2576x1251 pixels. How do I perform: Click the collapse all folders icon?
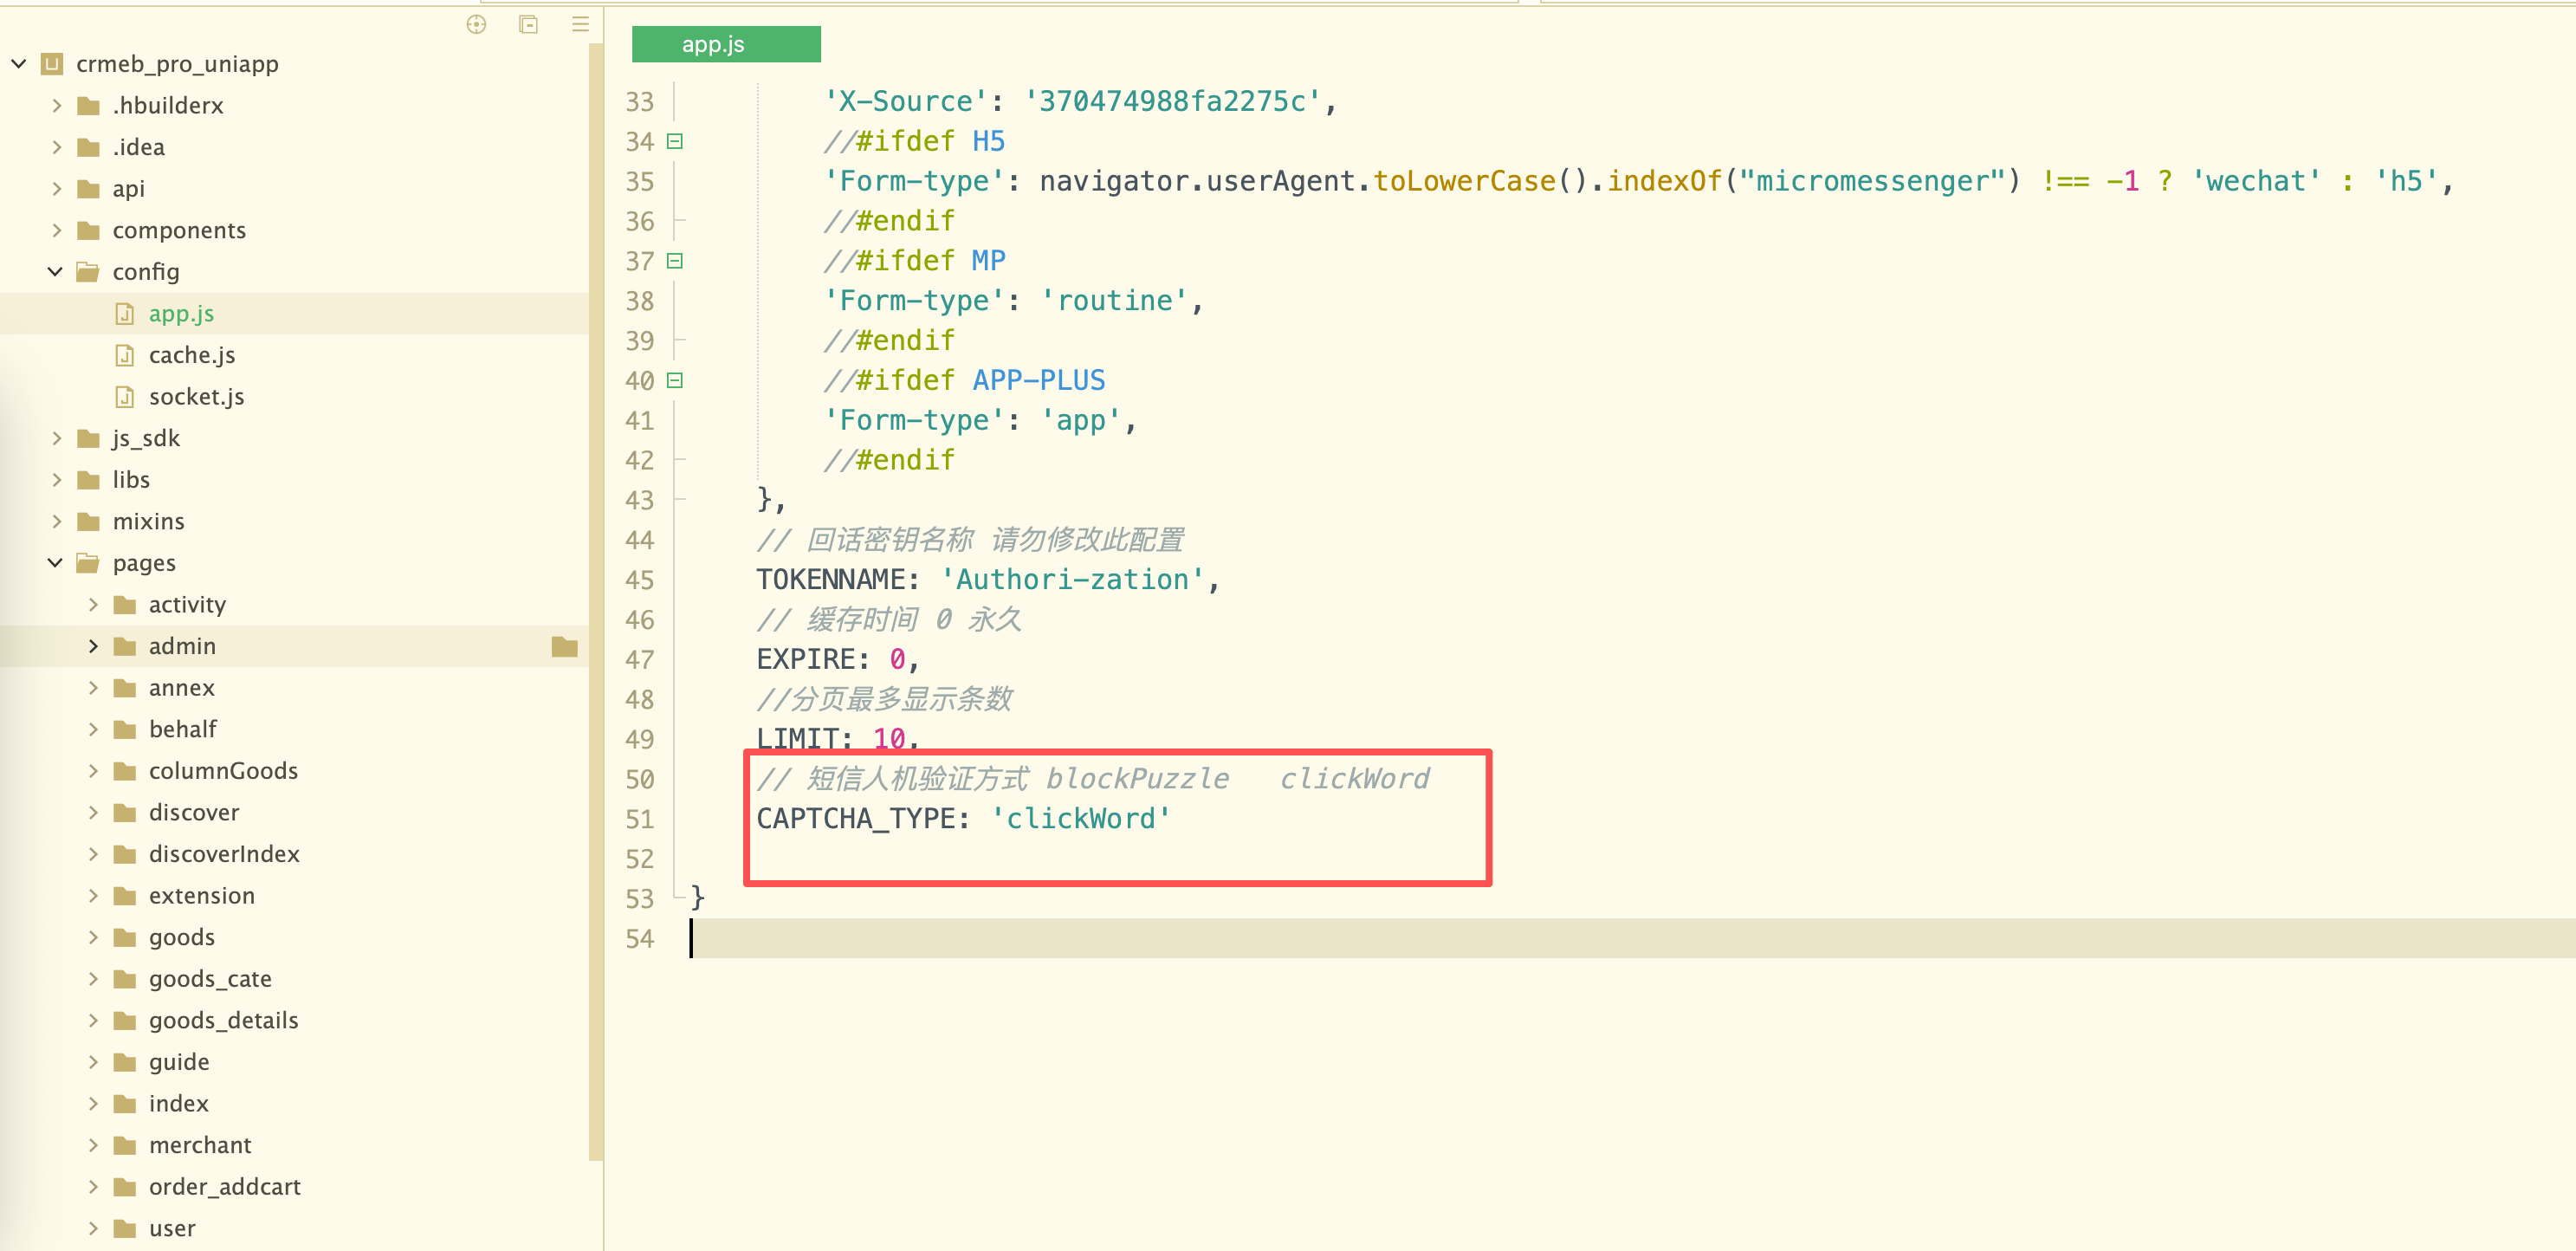click(528, 24)
